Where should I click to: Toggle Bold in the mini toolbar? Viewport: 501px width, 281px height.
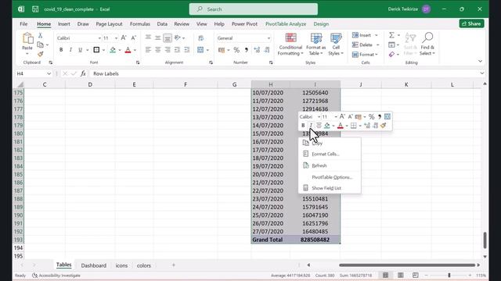click(303, 126)
